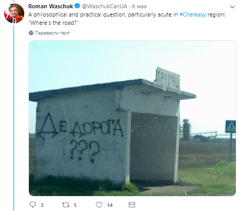Open the #Cherkasy hashtag
Image resolution: width=241 pixels, height=211 pixels.
(192, 14)
